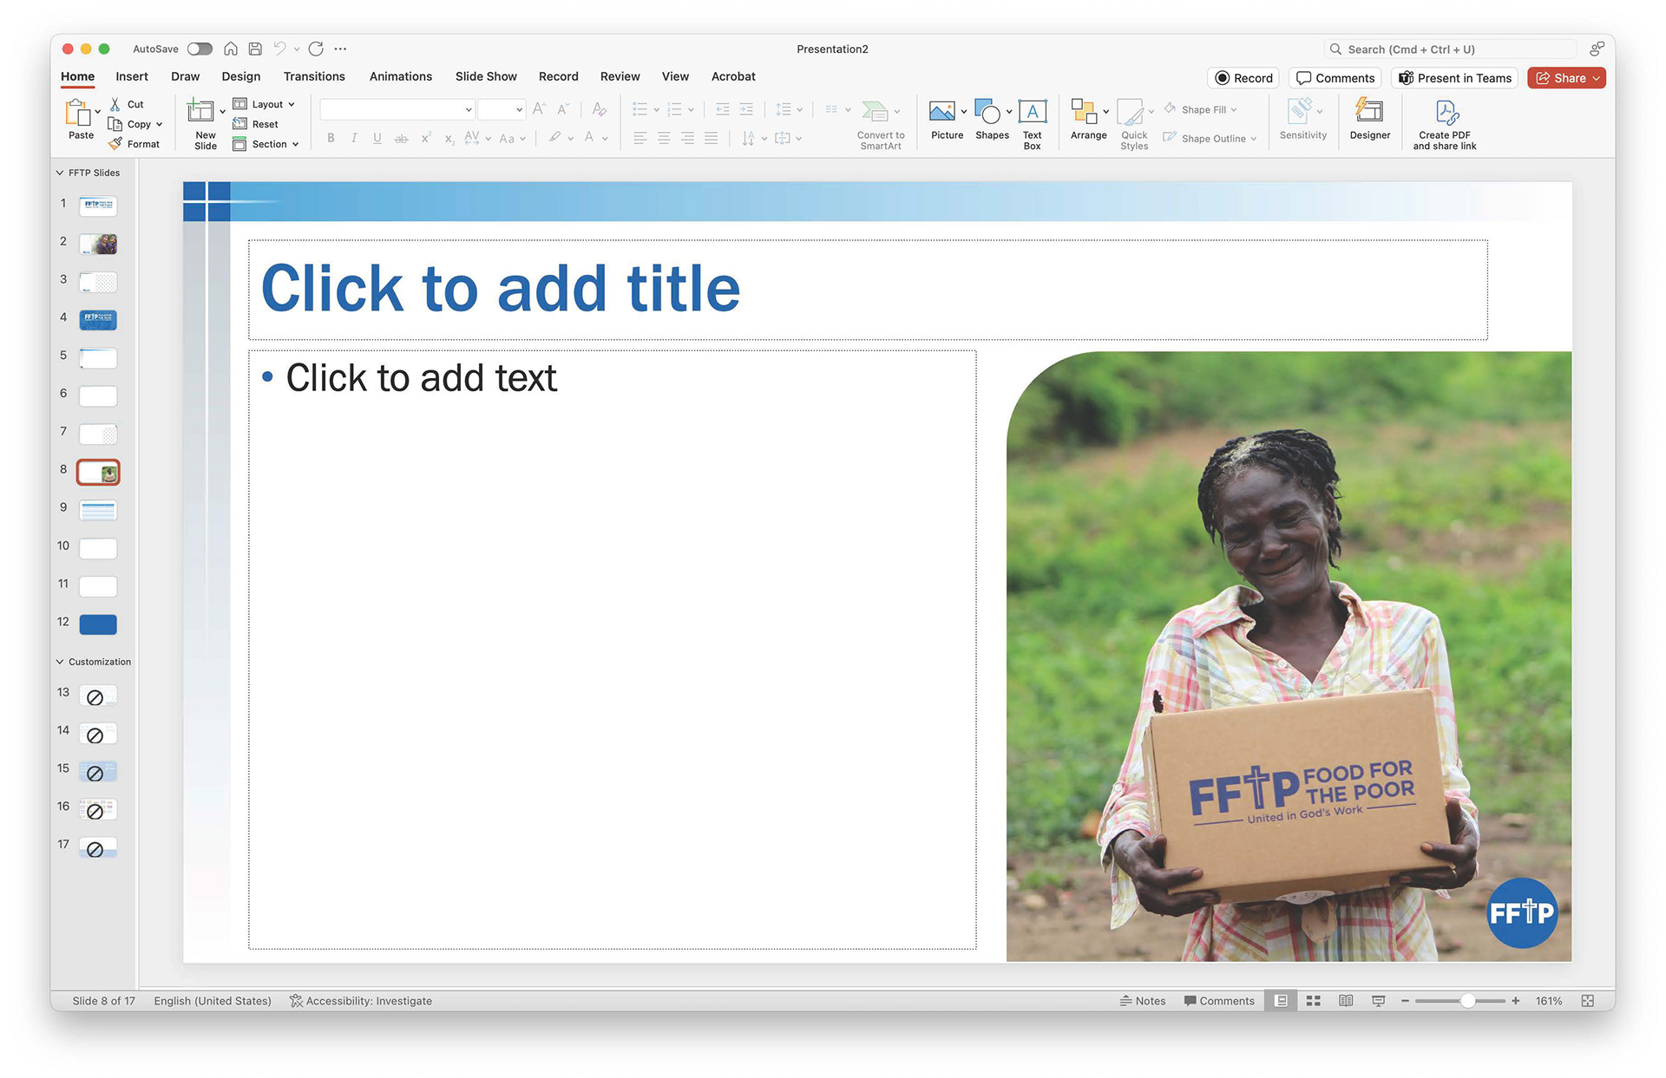Click the Present in Teams button
Screen dimensions: 1666x1078
(1455, 78)
